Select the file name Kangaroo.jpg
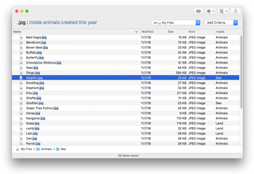Image resolution: width=254 pixels, height=174 pixels. 36,118
